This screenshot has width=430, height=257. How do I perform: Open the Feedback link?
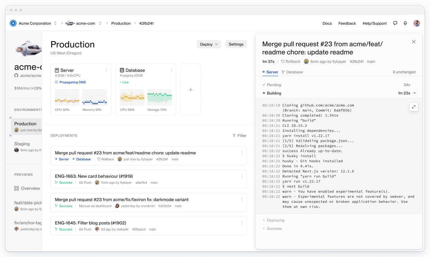pyautogui.click(x=347, y=23)
